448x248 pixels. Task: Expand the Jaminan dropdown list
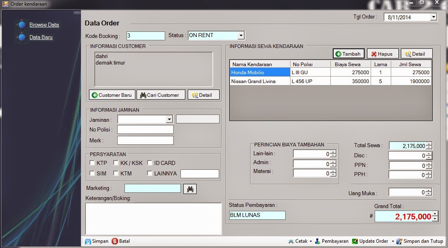[170, 119]
